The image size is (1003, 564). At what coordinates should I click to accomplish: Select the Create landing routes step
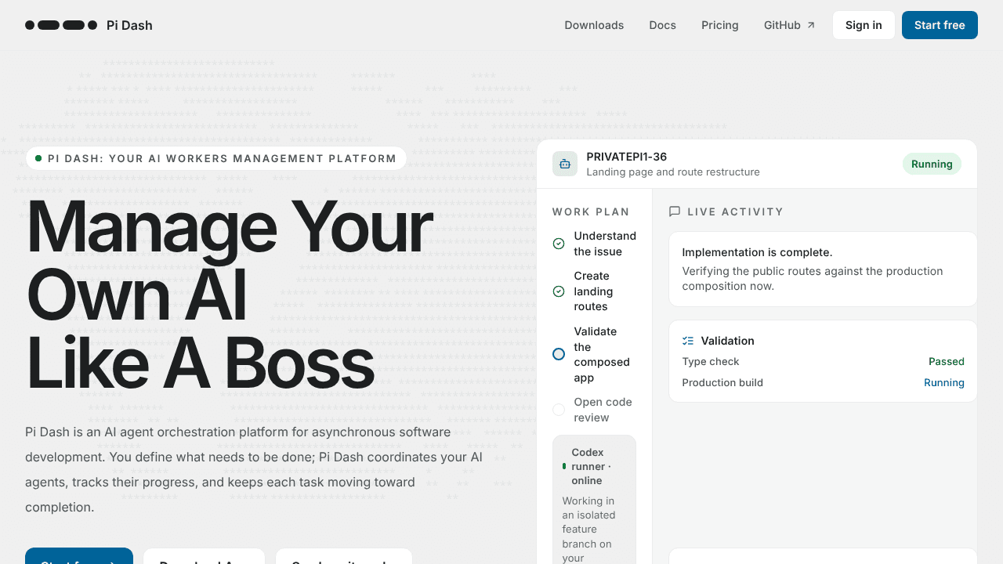(x=595, y=291)
